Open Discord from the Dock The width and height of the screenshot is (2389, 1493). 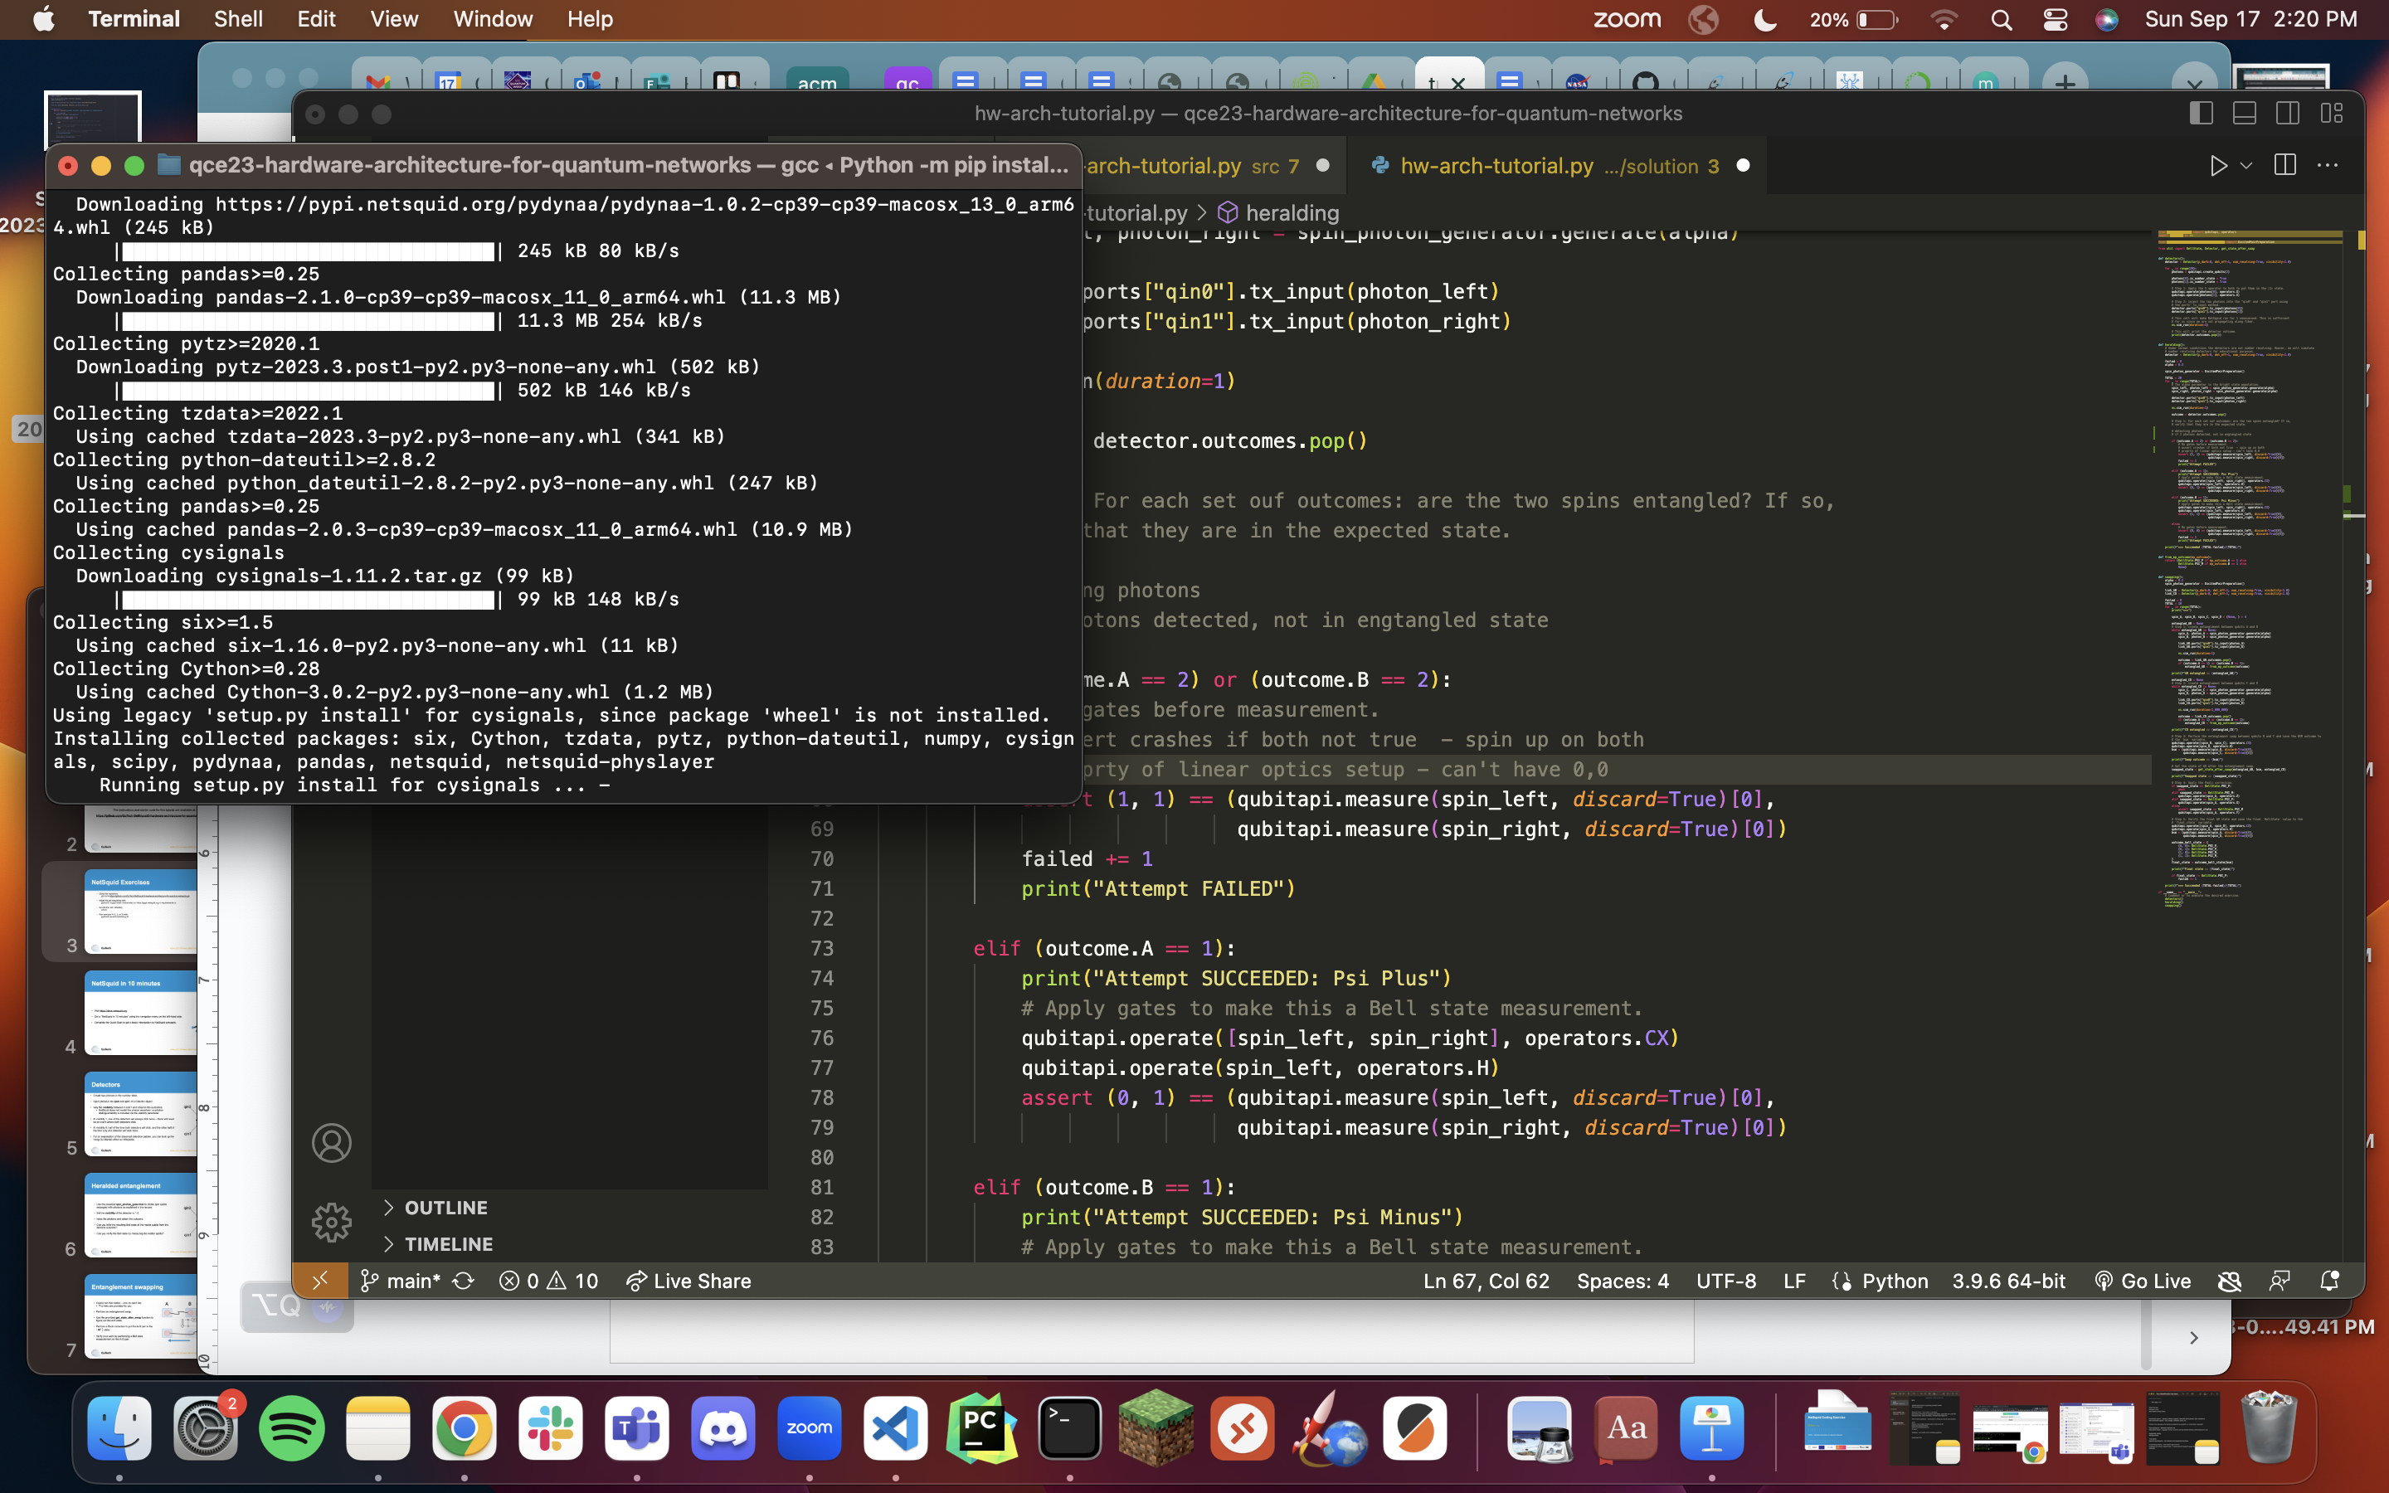pyautogui.click(x=723, y=1427)
